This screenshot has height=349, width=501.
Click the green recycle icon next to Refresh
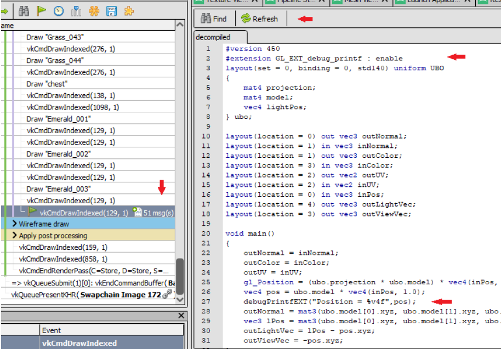247,19
